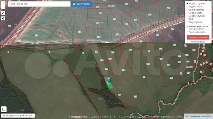Click the print map icon
Viewport: 213px width, 119px height.
(3, 18)
